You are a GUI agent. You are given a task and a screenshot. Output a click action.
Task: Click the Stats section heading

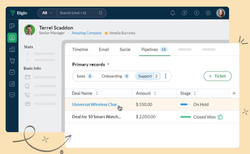coord(28,47)
